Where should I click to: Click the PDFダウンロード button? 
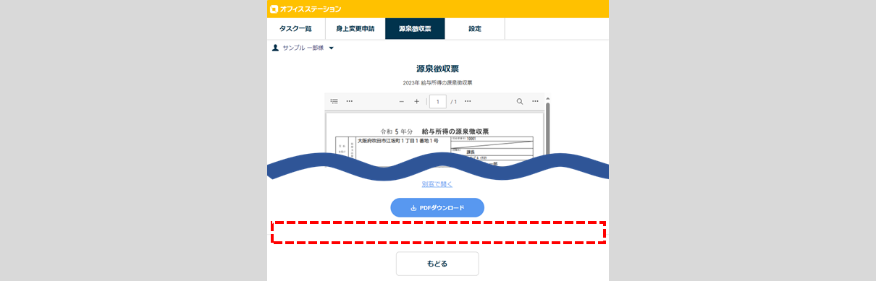(x=437, y=207)
